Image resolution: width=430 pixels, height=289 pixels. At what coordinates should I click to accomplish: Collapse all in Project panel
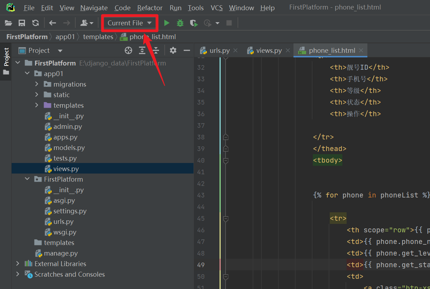(x=156, y=51)
